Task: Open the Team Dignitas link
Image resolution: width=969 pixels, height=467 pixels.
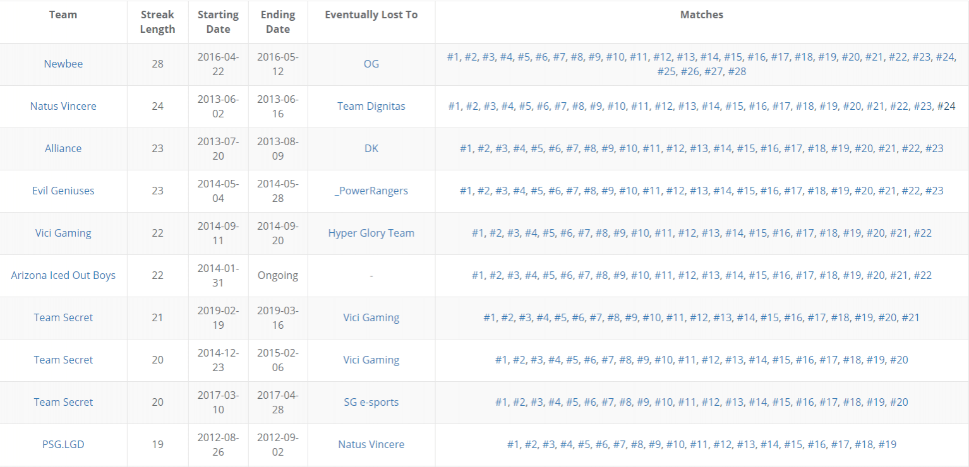Action: click(x=371, y=106)
